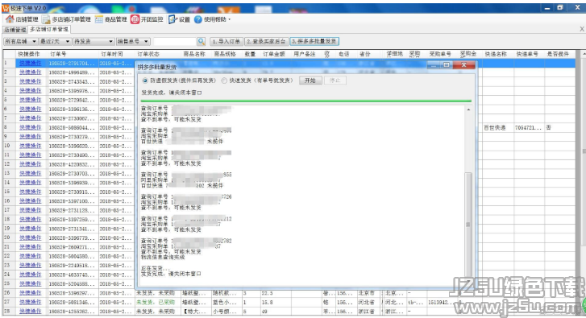
Task: Click the 商品名称 column header
Action: coord(196,54)
